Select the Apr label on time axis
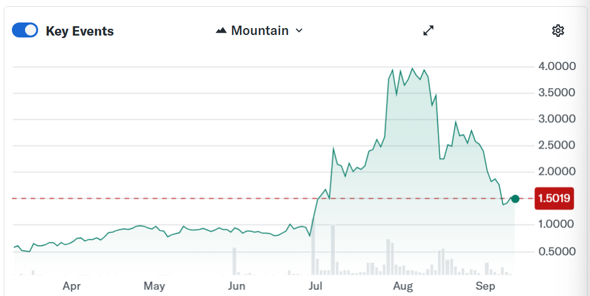This screenshot has width=590, height=296. click(x=71, y=286)
